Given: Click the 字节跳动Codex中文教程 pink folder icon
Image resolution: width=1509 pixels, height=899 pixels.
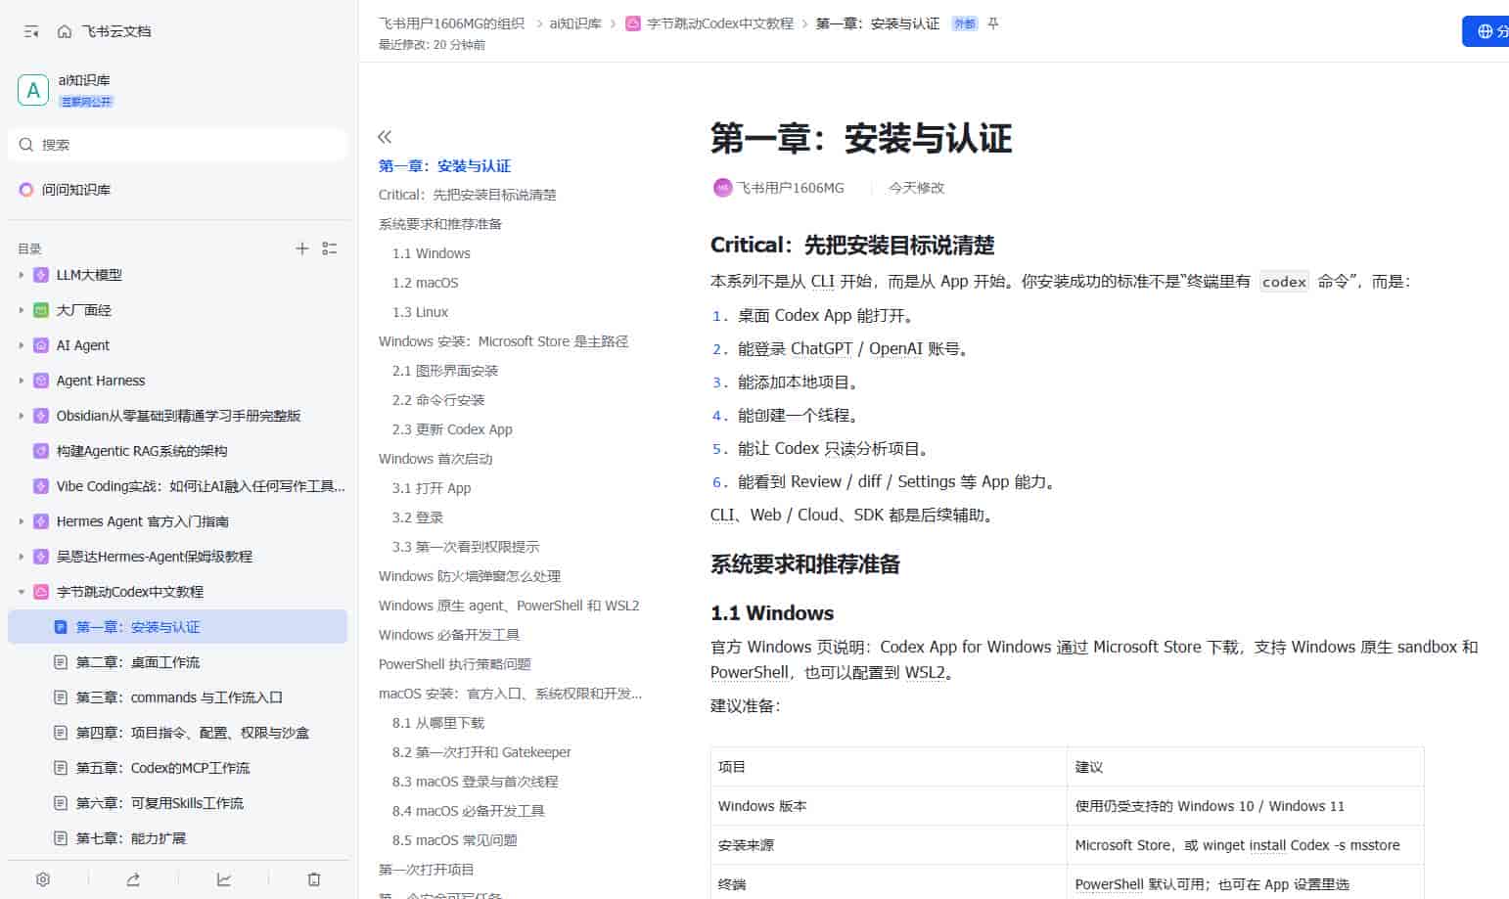Looking at the screenshot, I should [41, 593].
